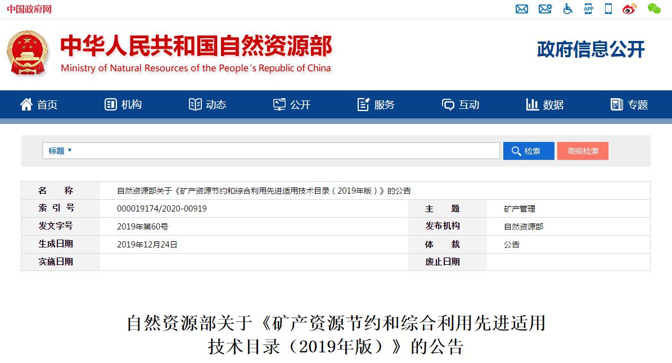Click the list icon beside 机构

[111, 104]
